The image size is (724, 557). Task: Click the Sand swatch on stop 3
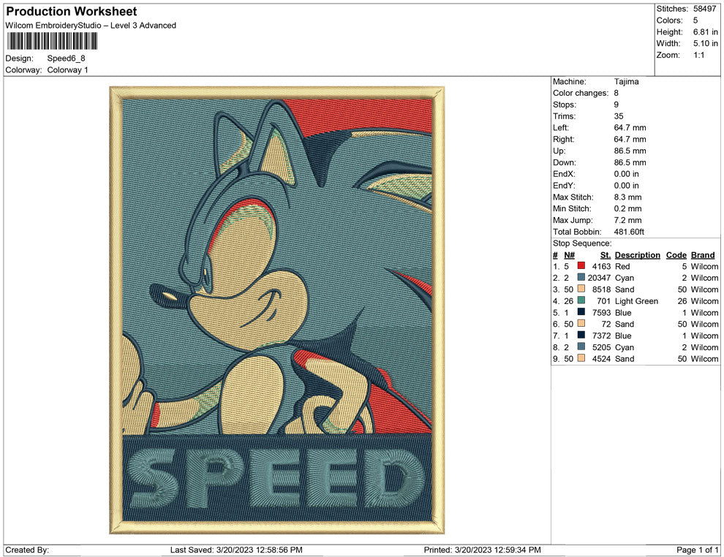(581, 289)
